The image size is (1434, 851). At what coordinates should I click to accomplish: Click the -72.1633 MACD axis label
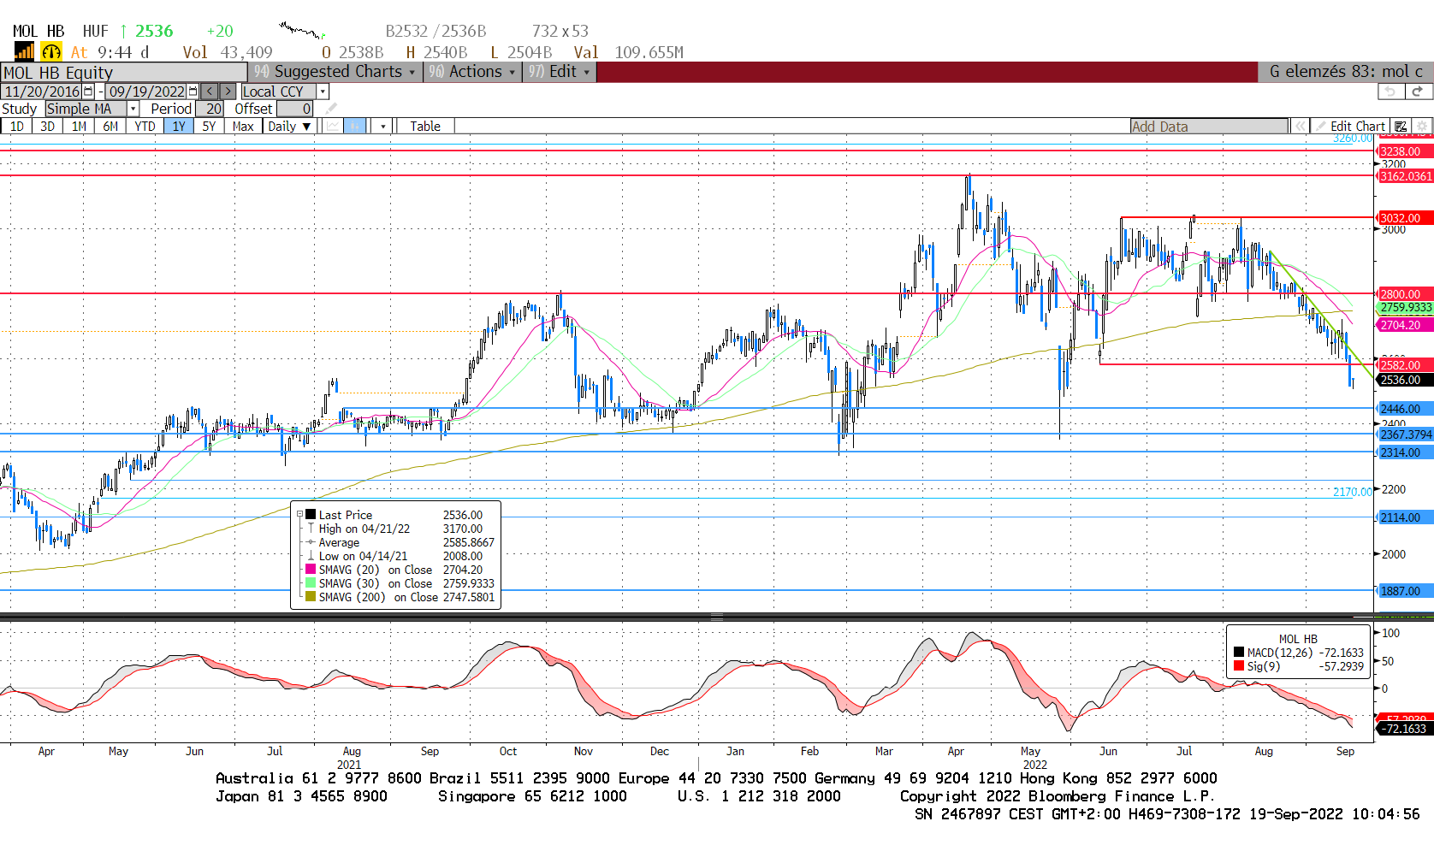(1405, 729)
